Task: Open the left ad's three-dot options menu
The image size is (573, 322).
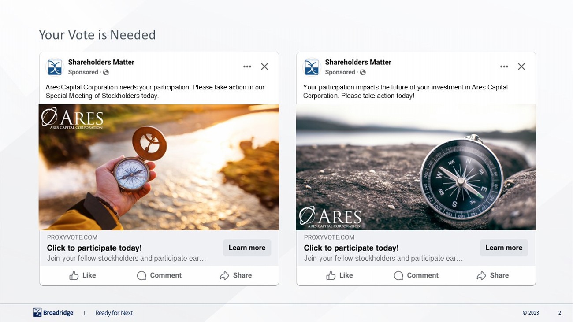Action: pos(247,67)
